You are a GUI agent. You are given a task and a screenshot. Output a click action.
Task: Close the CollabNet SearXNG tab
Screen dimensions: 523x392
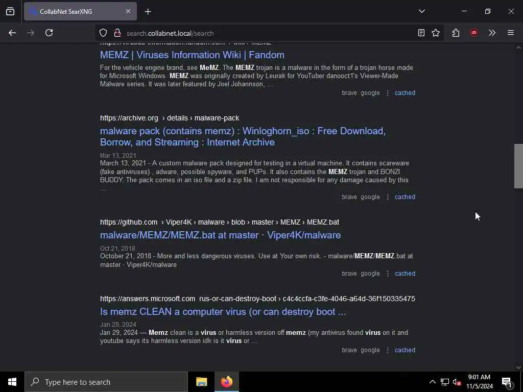click(128, 11)
